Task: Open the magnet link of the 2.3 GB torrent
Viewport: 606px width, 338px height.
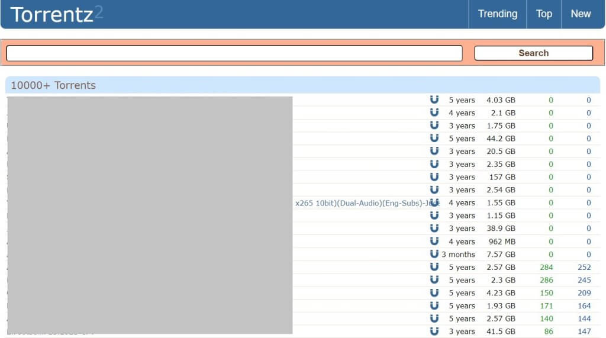Action: (x=434, y=279)
